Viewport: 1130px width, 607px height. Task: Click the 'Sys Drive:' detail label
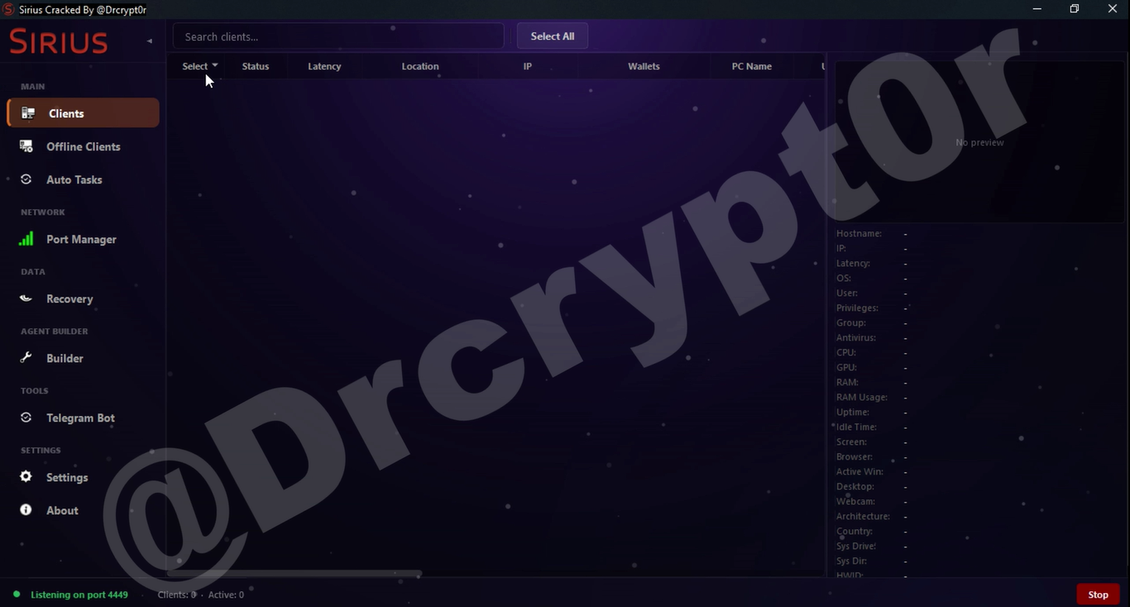pos(856,546)
